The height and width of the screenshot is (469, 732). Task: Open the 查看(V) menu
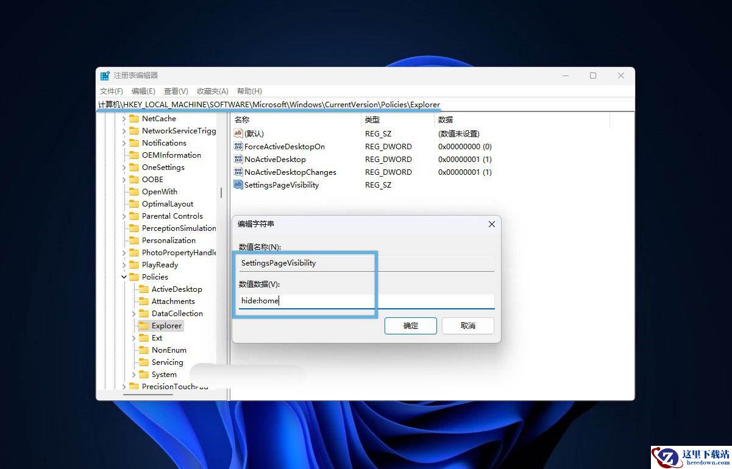(x=176, y=91)
